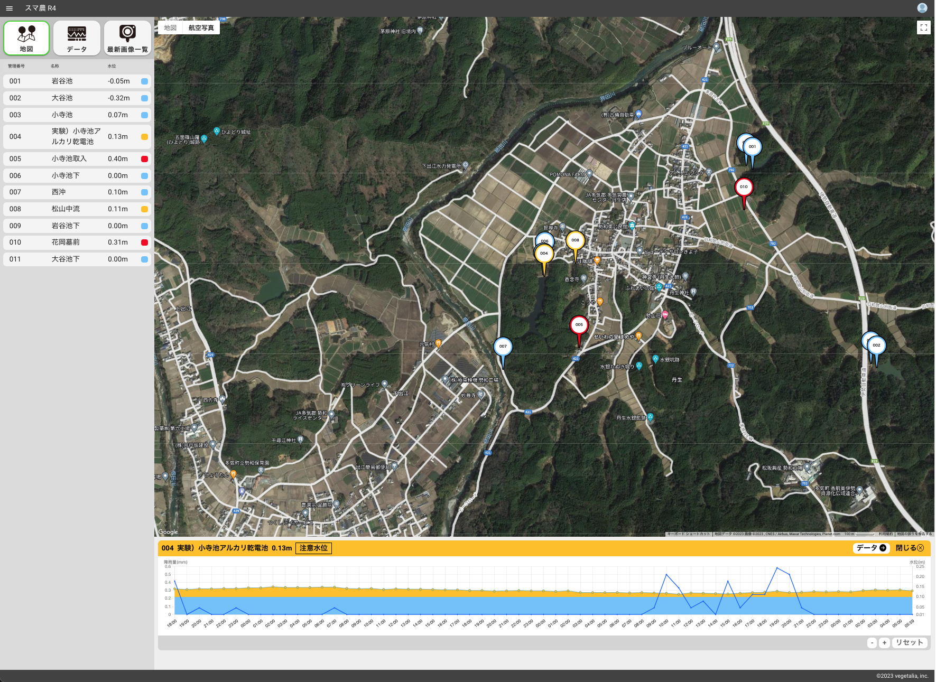This screenshot has height=682, width=936.
Task: Open 最新画像一覧 latest images tab
Action: point(127,38)
